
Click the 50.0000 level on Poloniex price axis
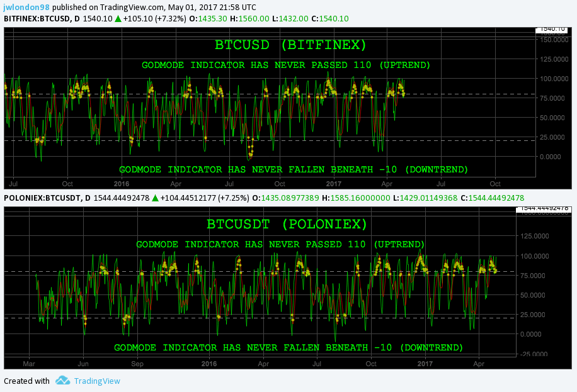532,295
